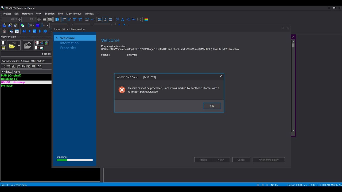Click the import file page icon
The image size is (342, 192).
37,43
